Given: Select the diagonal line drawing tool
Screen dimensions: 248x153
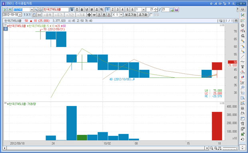Looking at the screenshot, I should point(242,57).
